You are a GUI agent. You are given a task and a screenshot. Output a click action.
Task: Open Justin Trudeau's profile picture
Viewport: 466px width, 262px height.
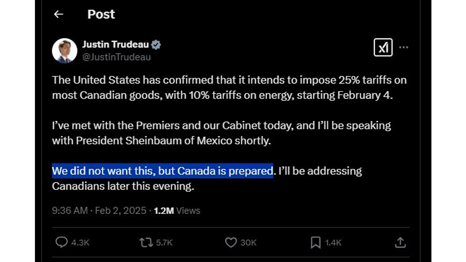tap(64, 51)
